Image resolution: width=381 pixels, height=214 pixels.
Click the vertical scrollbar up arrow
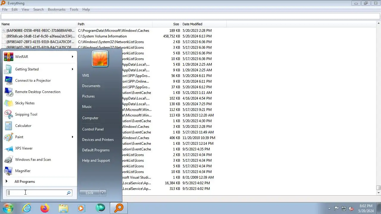tap(378, 24)
